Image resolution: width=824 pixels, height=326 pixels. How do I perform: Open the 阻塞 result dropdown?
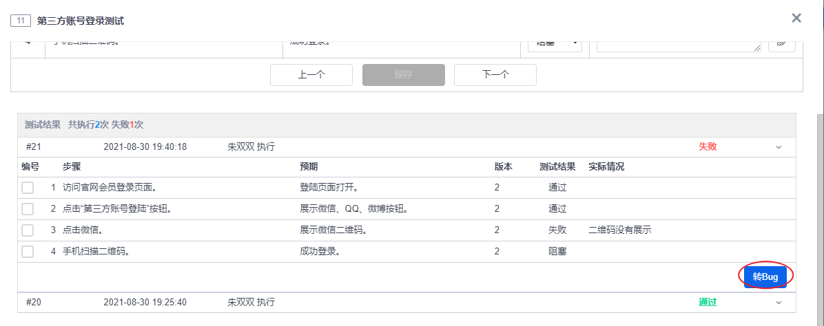[x=555, y=43]
